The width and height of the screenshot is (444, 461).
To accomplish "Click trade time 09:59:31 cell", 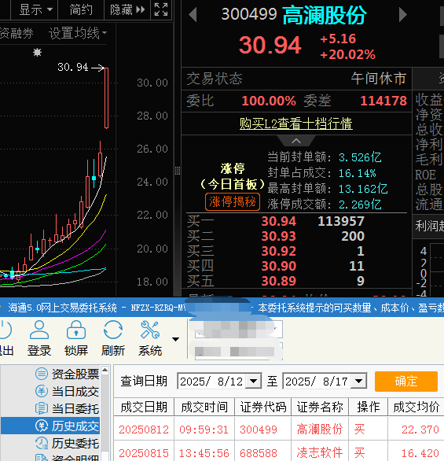I will click(204, 430).
